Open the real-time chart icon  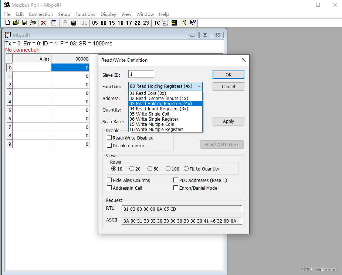[x=174, y=23]
